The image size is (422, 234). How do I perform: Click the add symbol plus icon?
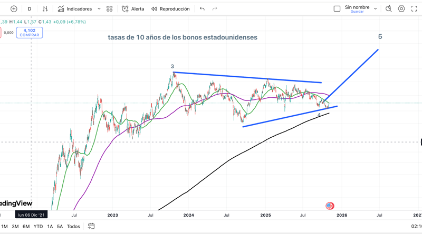pos(14,9)
